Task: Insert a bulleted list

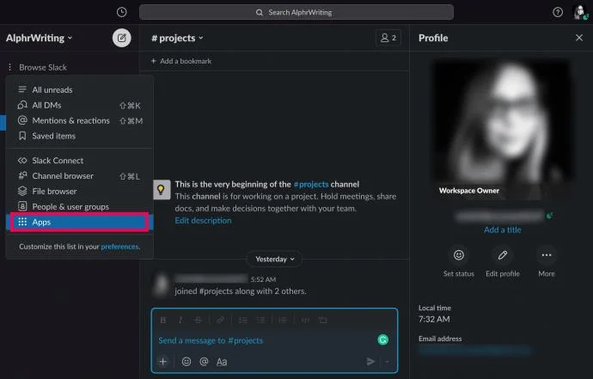Action: coord(260,320)
